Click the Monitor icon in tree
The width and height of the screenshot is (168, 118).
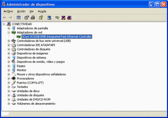coord(14,70)
